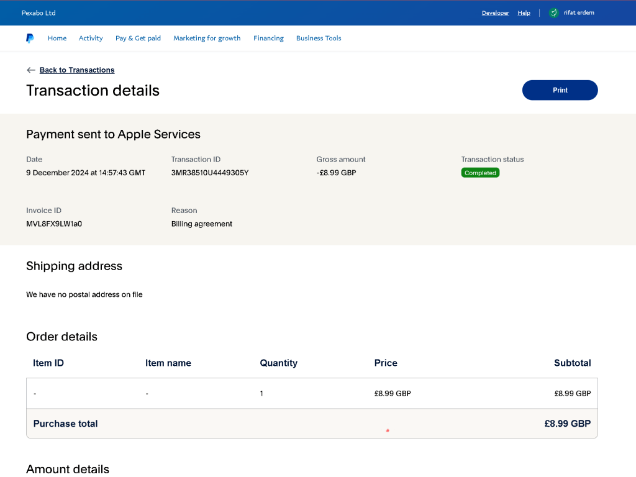Open the Help link

[x=524, y=13]
